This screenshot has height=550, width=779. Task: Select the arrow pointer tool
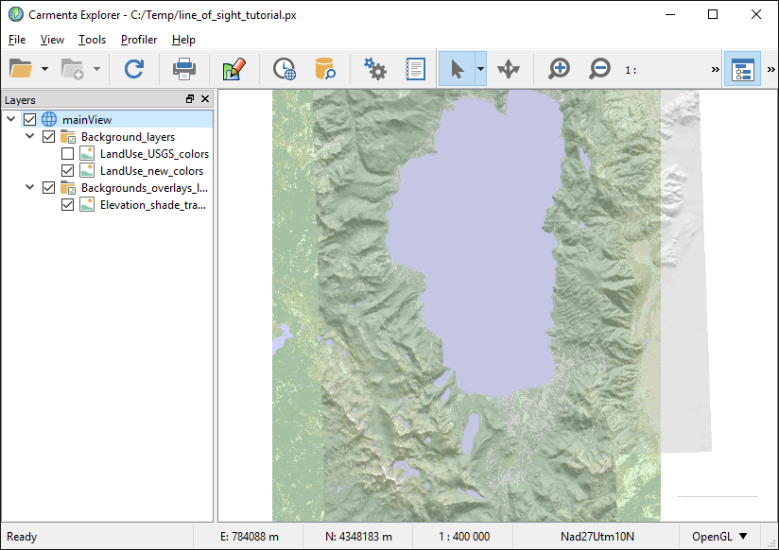click(x=457, y=69)
